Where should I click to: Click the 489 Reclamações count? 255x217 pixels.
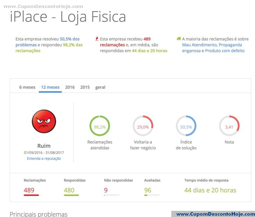(x=29, y=190)
